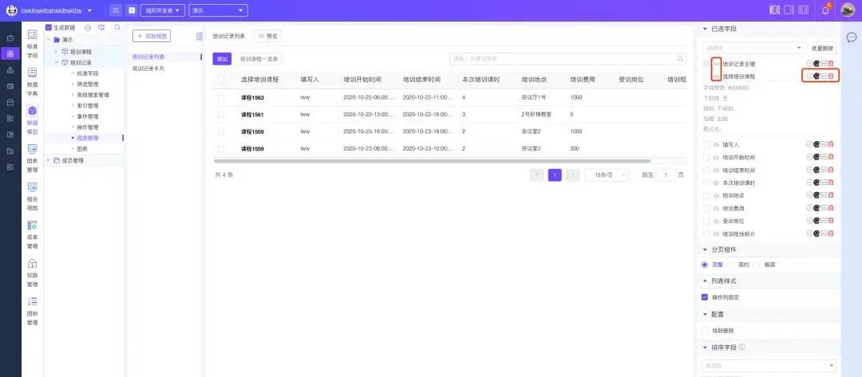
Task: Click the plus square icon in top bar
Action: click(x=132, y=10)
